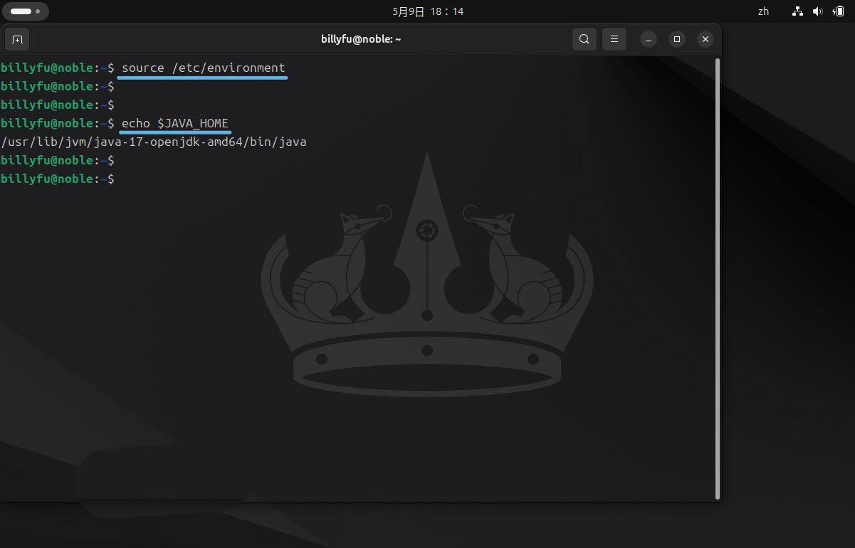Open a new terminal tab
Screen dimensions: 855x548
tap(18, 39)
